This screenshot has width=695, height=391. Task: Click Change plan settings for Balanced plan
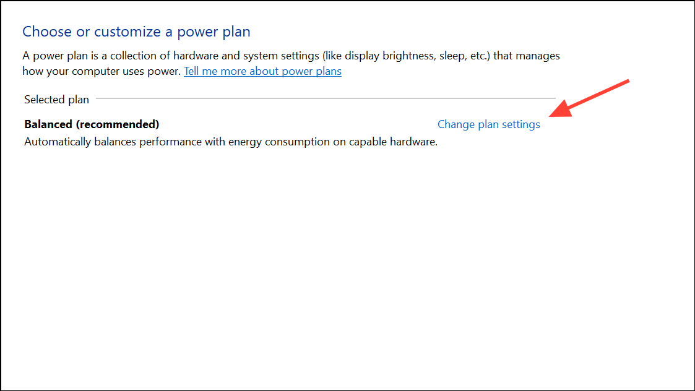point(488,124)
